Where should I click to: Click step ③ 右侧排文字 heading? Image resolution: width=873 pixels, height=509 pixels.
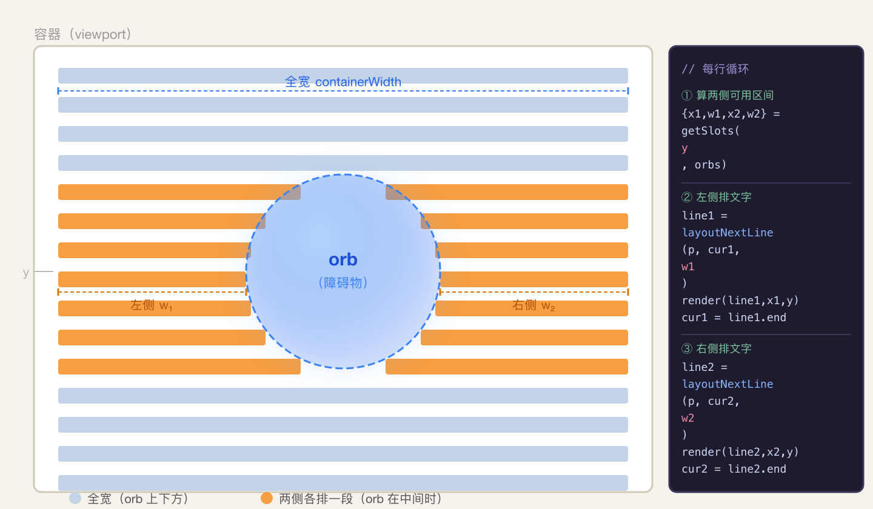[x=717, y=349]
